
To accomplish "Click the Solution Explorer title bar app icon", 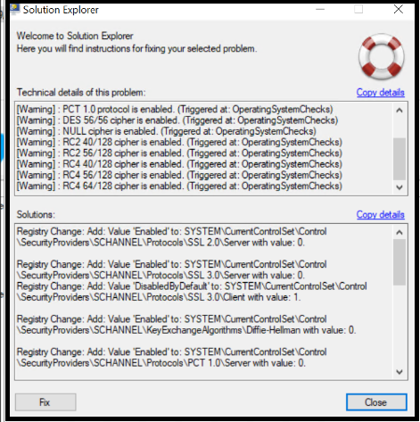I will [15, 9].
